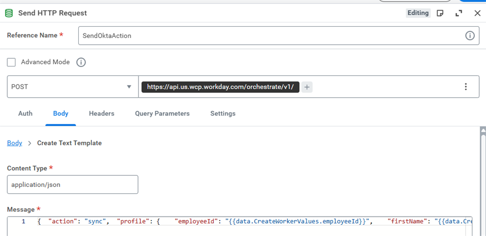Select the Body tab

(61, 113)
